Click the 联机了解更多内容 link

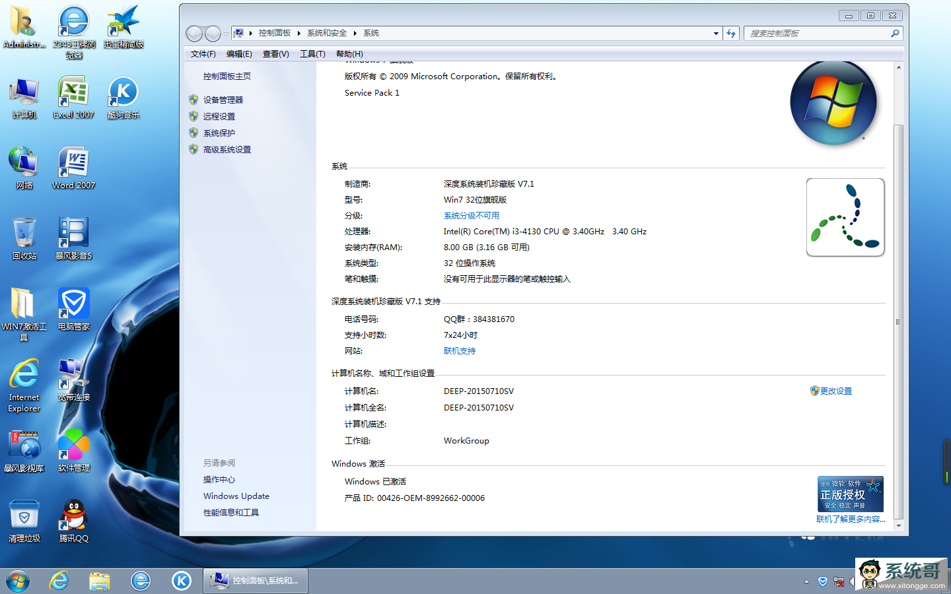851,519
